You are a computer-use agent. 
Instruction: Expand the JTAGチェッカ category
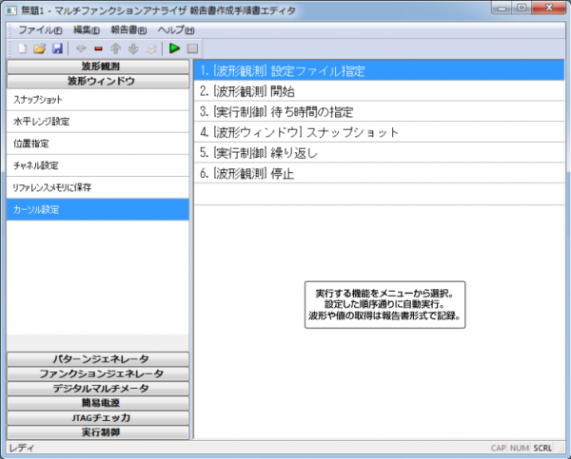click(98, 417)
